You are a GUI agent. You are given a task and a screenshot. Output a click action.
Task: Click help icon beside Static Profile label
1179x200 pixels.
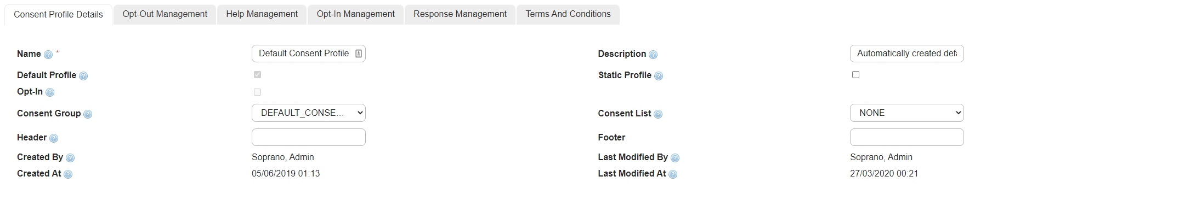pyautogui.click(x=659, y=76)
